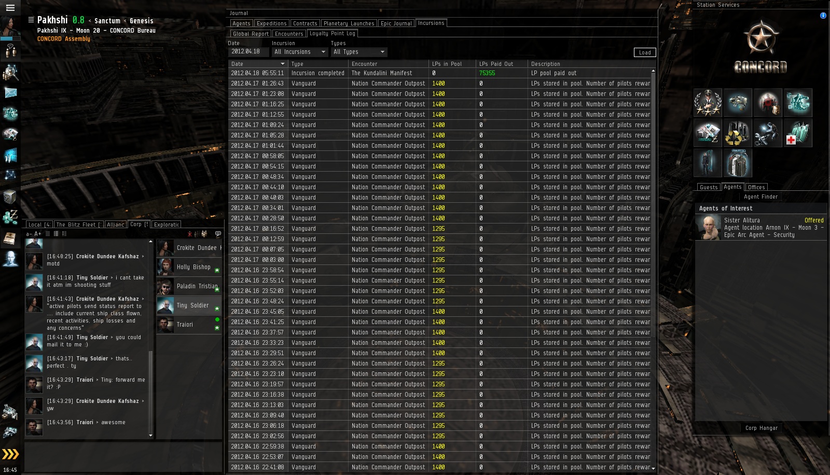Click the Sanctum constellation link

pos(107,21)
